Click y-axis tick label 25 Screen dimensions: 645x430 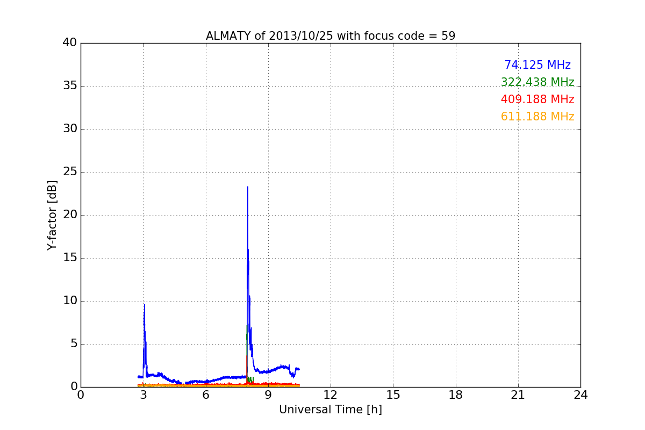[69, 172]
